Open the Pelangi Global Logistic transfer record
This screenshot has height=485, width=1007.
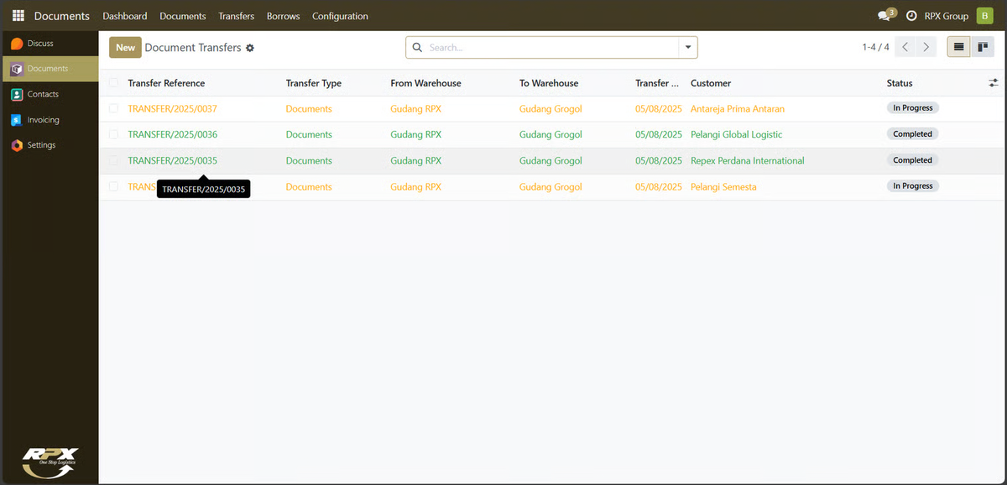coord(736,134)
